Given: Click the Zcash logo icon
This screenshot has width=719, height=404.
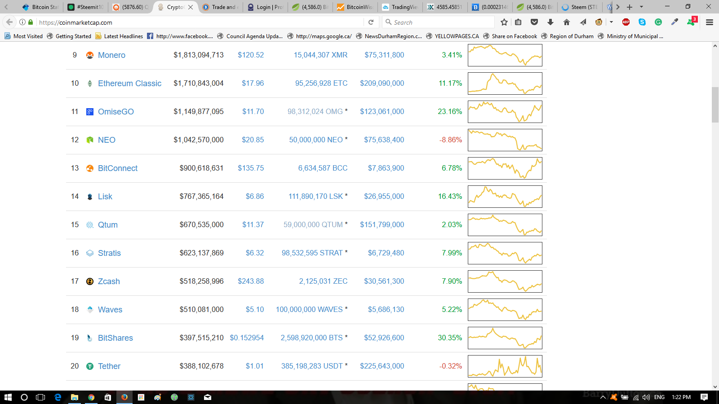Looking at the screenshot, I should tap(90, 281).
